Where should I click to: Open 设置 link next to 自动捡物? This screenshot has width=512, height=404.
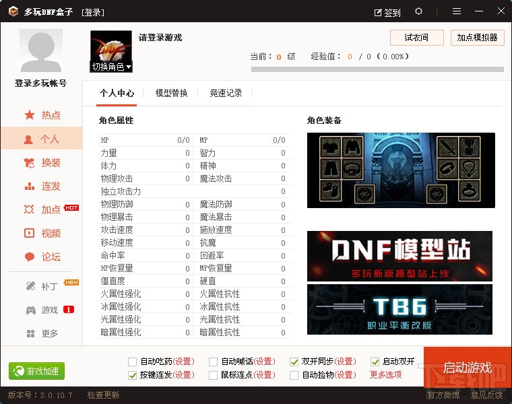click(345, 375)
